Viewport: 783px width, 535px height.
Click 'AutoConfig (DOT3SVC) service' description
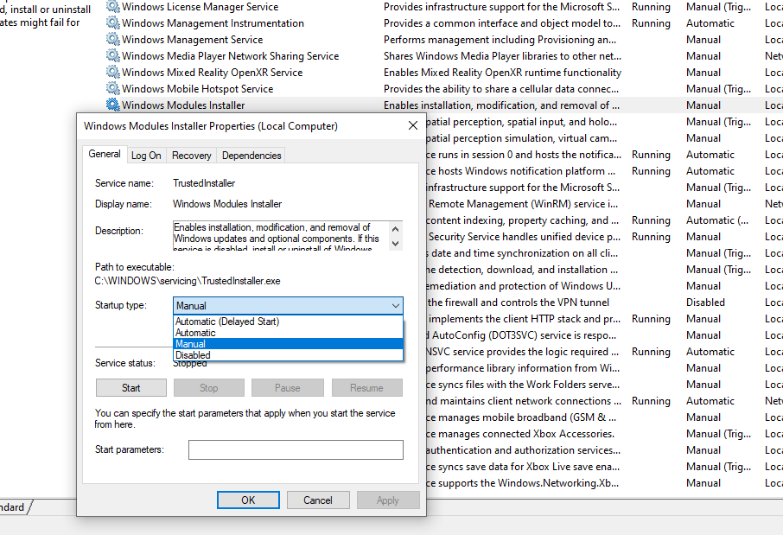click(x=521, y=335)
